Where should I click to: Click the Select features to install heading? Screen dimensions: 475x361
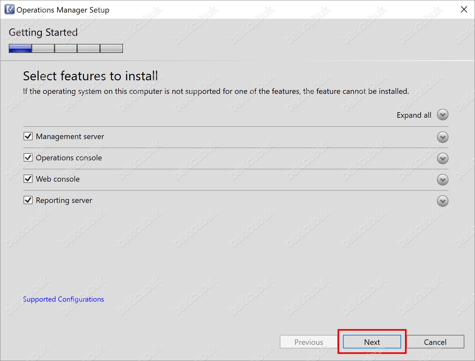click(91, 76)
